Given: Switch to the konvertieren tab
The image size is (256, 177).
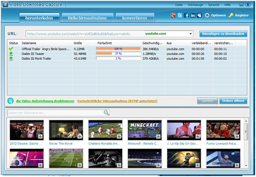Looking at the screenshot, I should click(135, 18).
